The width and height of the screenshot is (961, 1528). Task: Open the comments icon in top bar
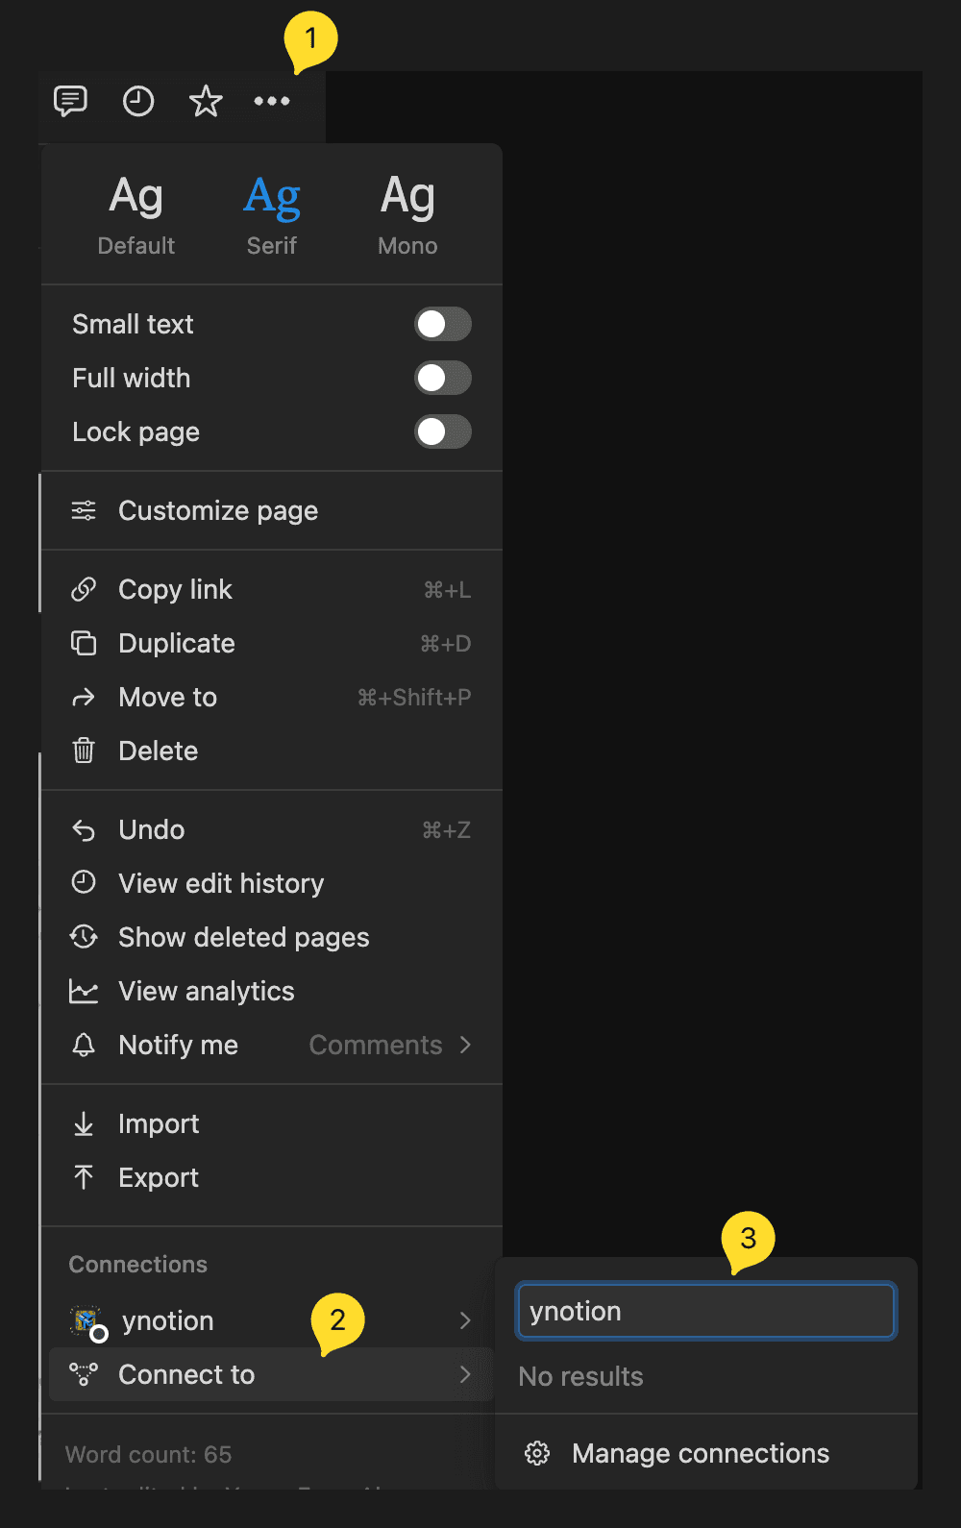pyautogui.click(x=70, y=101)
